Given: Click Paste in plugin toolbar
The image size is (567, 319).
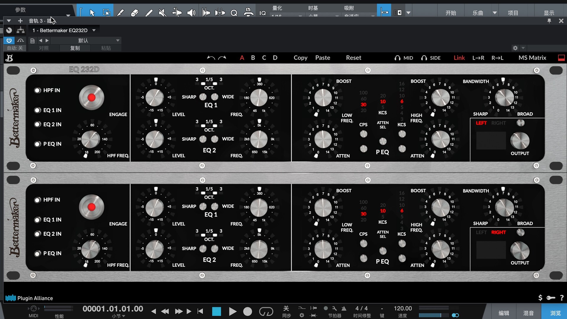Looking at the screenshot, I should 322,58.
